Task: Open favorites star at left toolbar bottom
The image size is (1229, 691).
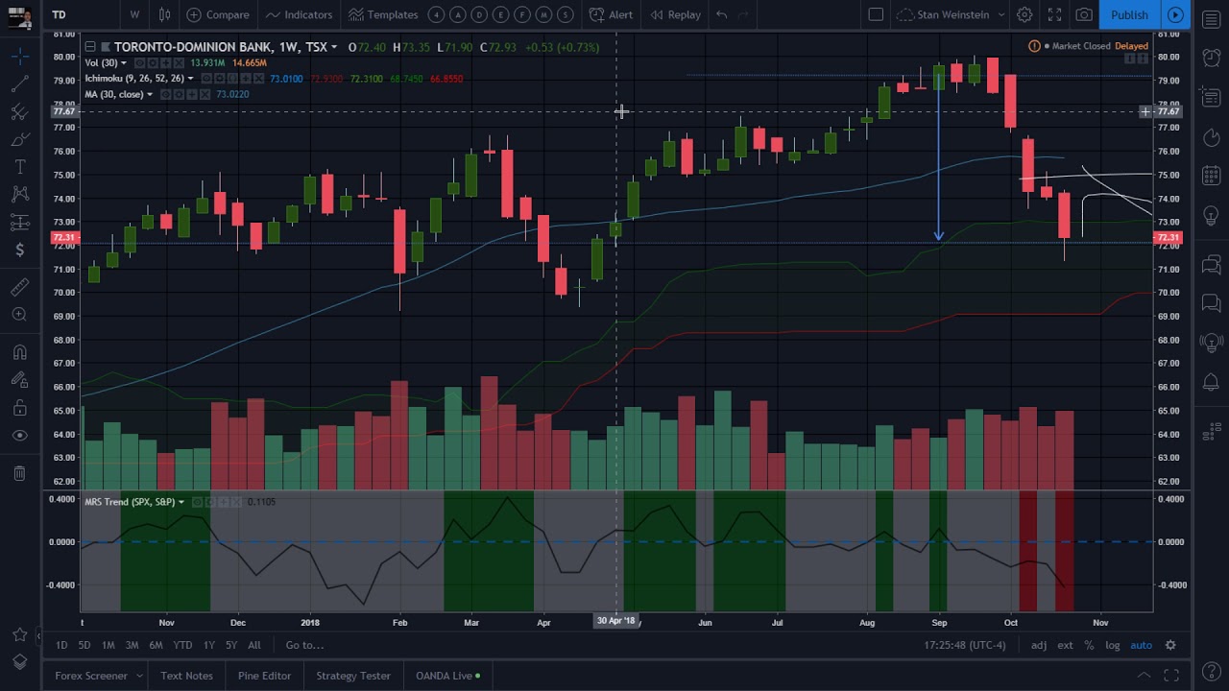Action: [19, 635]
